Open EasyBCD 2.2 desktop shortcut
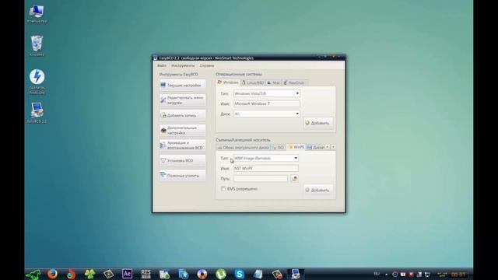 [37, 113]
